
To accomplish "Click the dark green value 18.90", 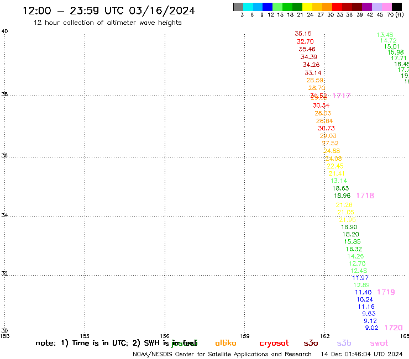I will (x=349, y=227).
